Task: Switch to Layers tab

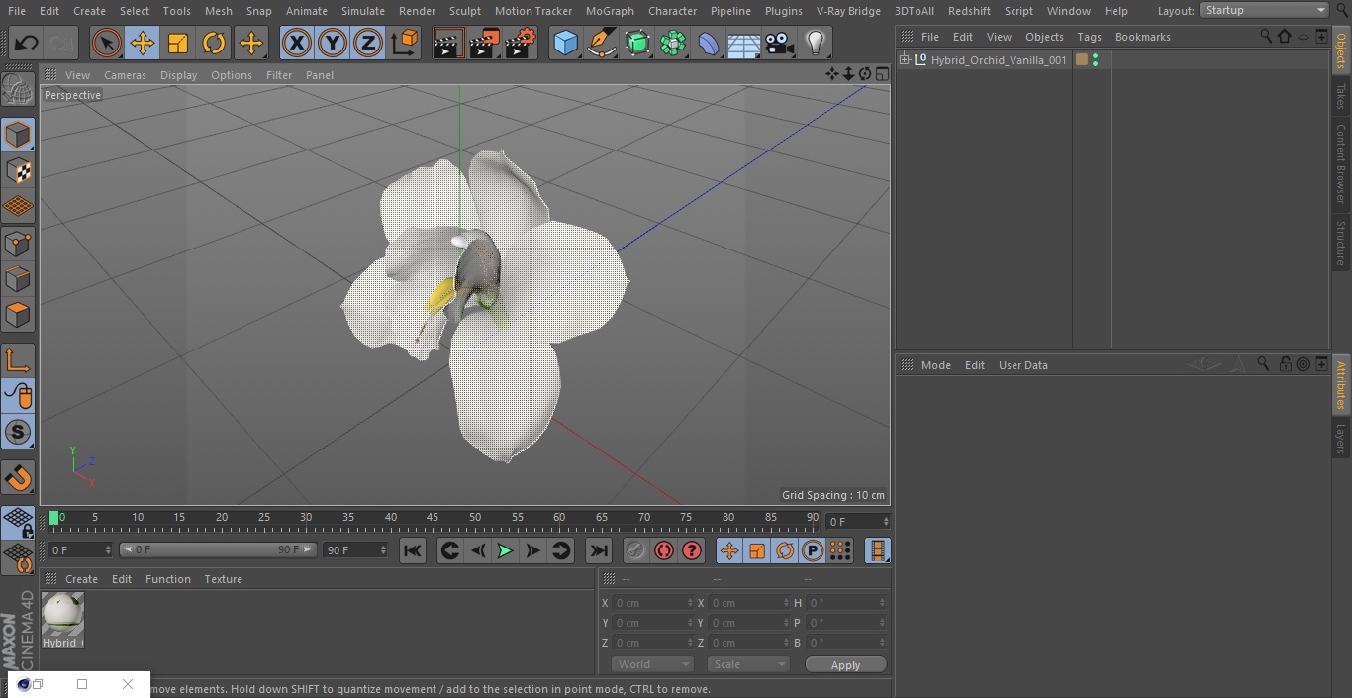Action: (x=1341, y=438)
